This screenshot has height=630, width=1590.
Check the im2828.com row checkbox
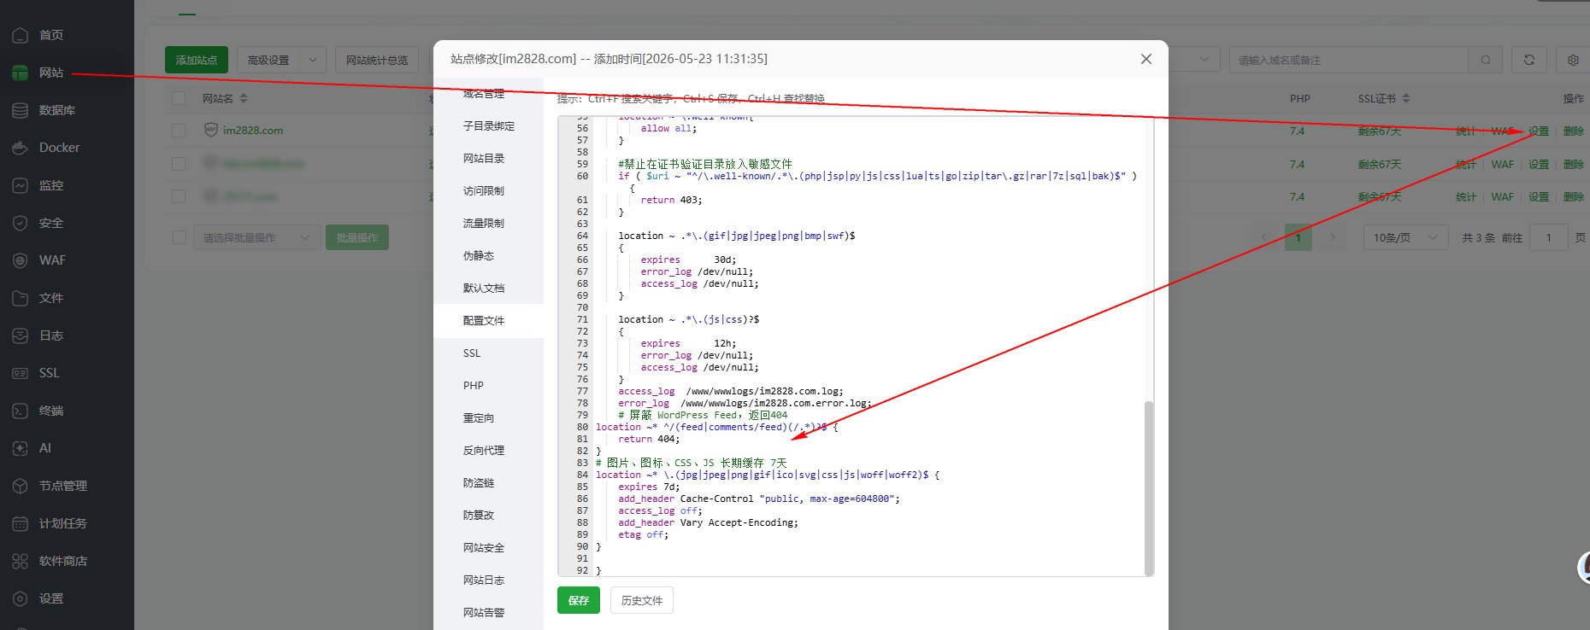179,131
